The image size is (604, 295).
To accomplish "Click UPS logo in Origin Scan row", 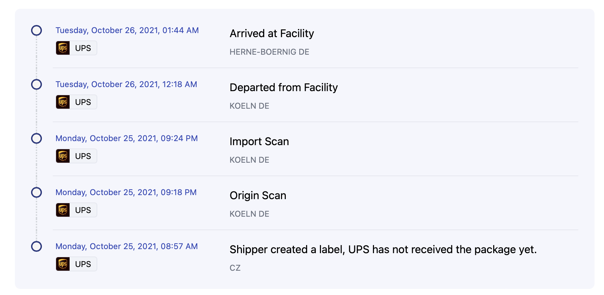I will pos(63,210).
